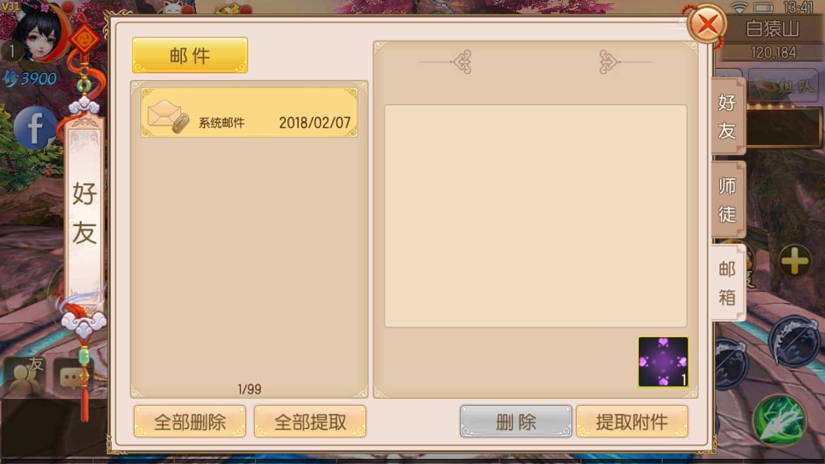This screenshot has width=825, height=464.
Task: Tap the friends silhouette icon
Action: pyautogui.click(x=26, y=376)
